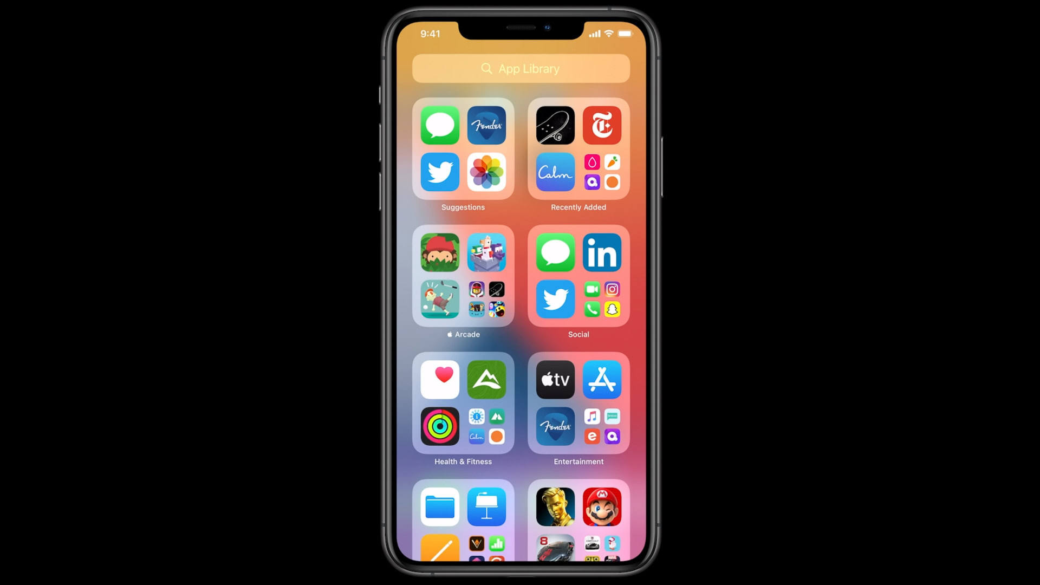This screenshot has height=585, width=1040.
Task: Tap the App Library search field
Action: point(520,69)
